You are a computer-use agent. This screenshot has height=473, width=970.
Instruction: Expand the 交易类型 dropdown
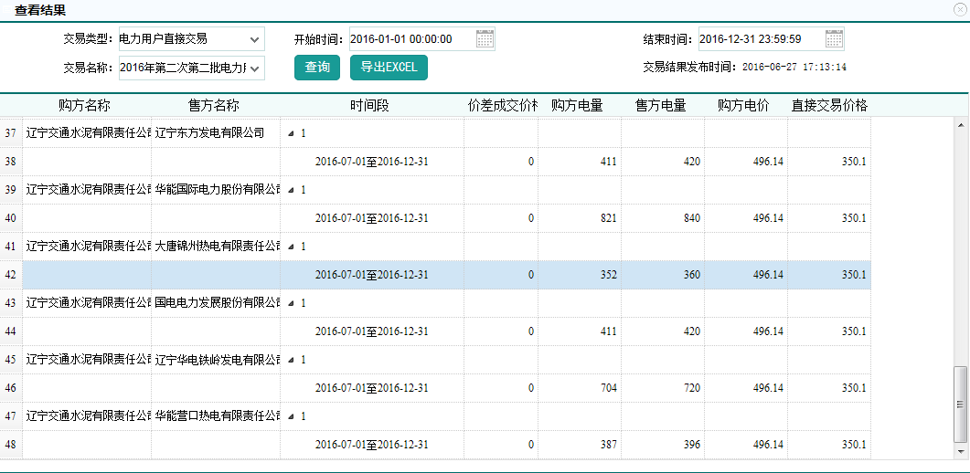point(253,39)
